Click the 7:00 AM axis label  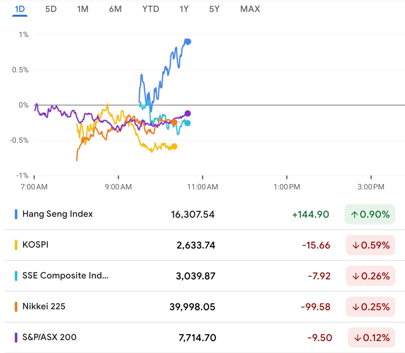[x=34, y=187]
